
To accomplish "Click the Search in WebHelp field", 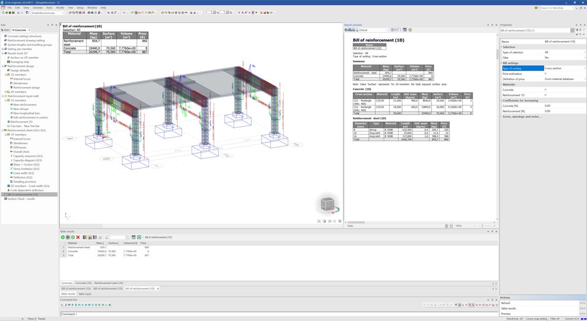I will point(557,8).
